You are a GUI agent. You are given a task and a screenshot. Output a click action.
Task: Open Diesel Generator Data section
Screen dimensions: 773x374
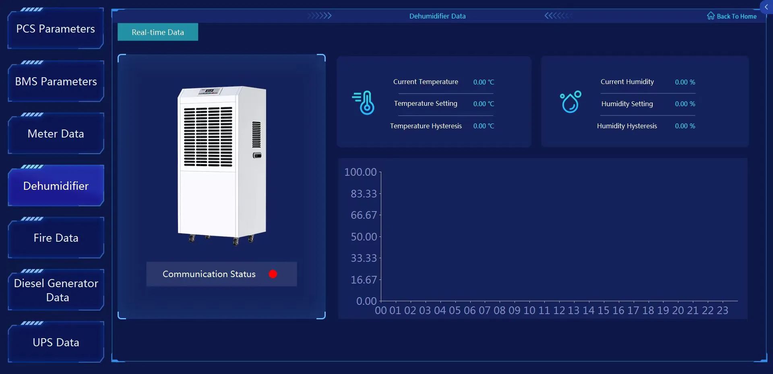point(56,290)
